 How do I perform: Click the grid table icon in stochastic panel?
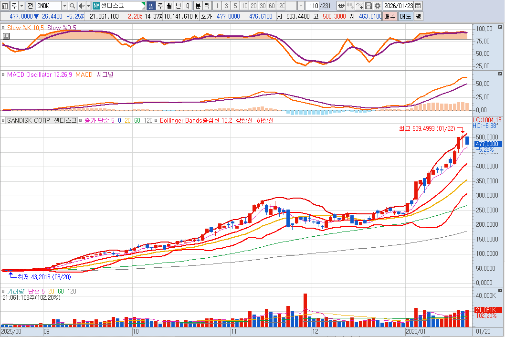(6, 36)
